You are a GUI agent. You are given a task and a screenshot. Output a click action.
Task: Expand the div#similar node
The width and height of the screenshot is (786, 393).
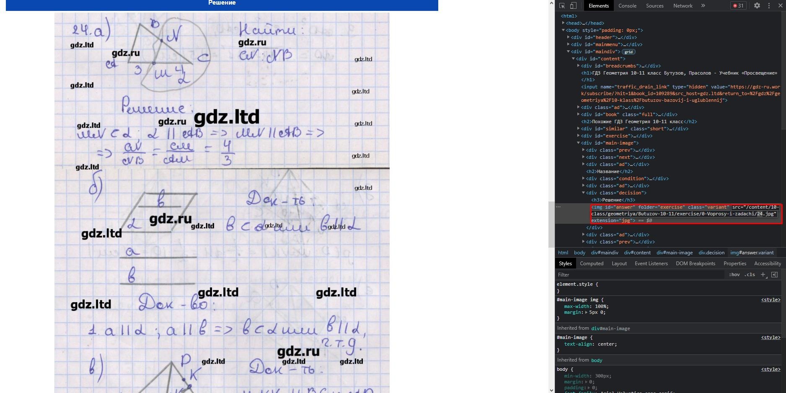tap(579, 129)
